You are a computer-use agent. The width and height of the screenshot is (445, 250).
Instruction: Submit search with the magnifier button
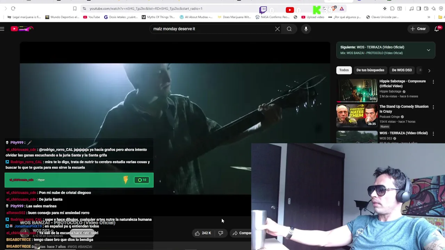click(x=289, y=29)
